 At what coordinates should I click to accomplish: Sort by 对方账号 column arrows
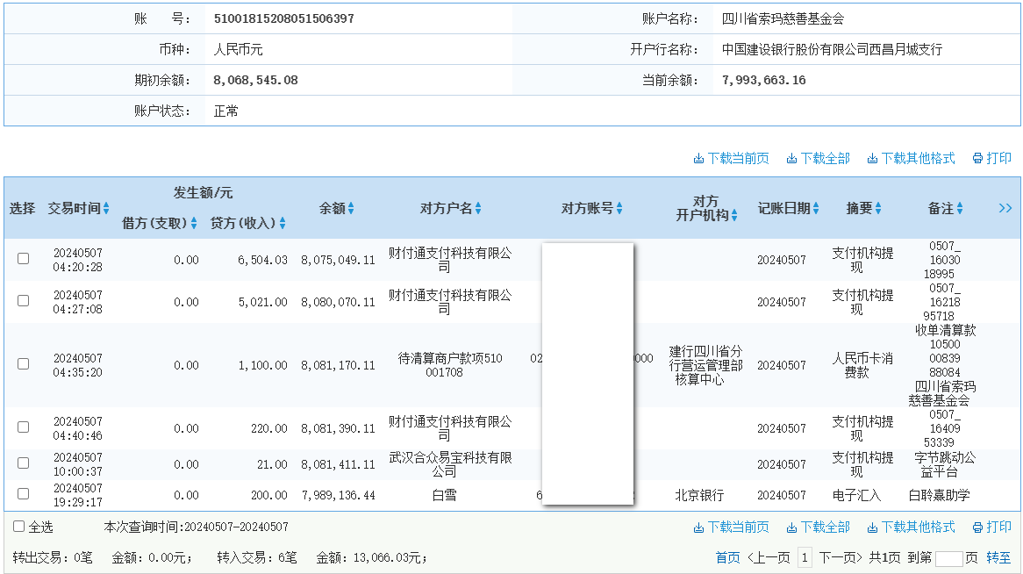[619, 208]
